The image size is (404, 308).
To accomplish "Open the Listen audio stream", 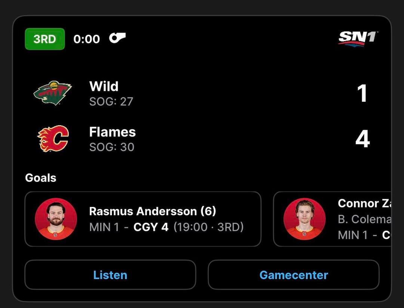I will (110, 275).
